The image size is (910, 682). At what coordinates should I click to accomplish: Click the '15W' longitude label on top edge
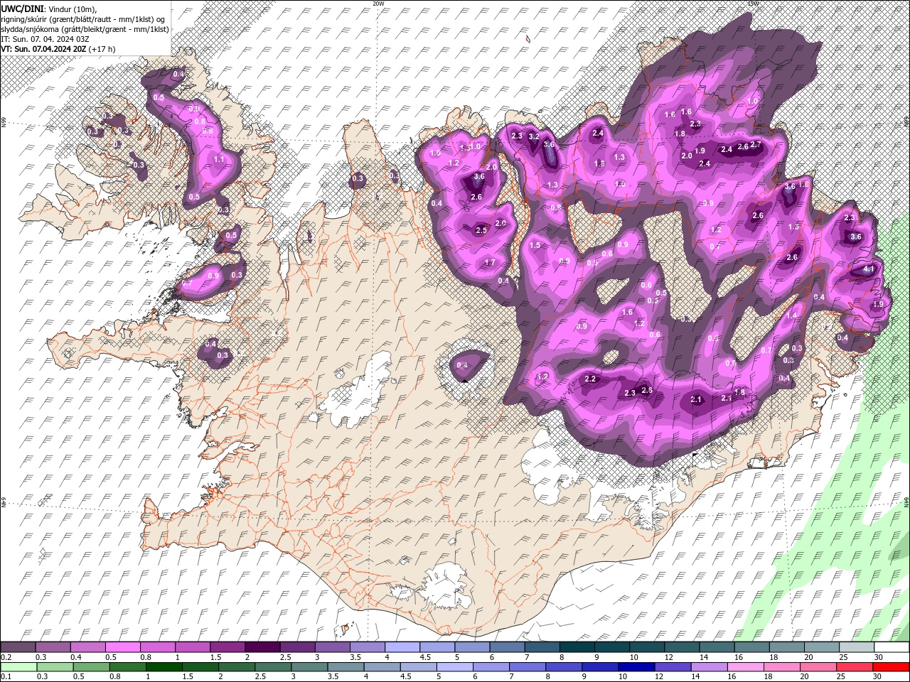[x=754, y=3]
